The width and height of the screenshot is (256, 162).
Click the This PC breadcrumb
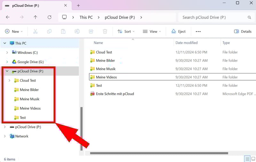pos(86,17)
